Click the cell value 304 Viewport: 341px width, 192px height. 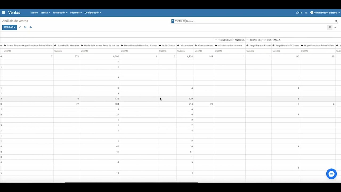(x=117, y=104)
